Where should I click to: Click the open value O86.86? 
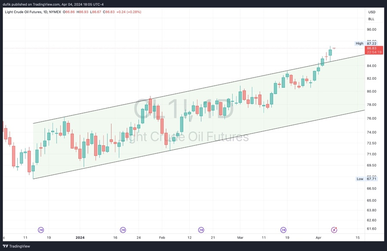(69, 12)
